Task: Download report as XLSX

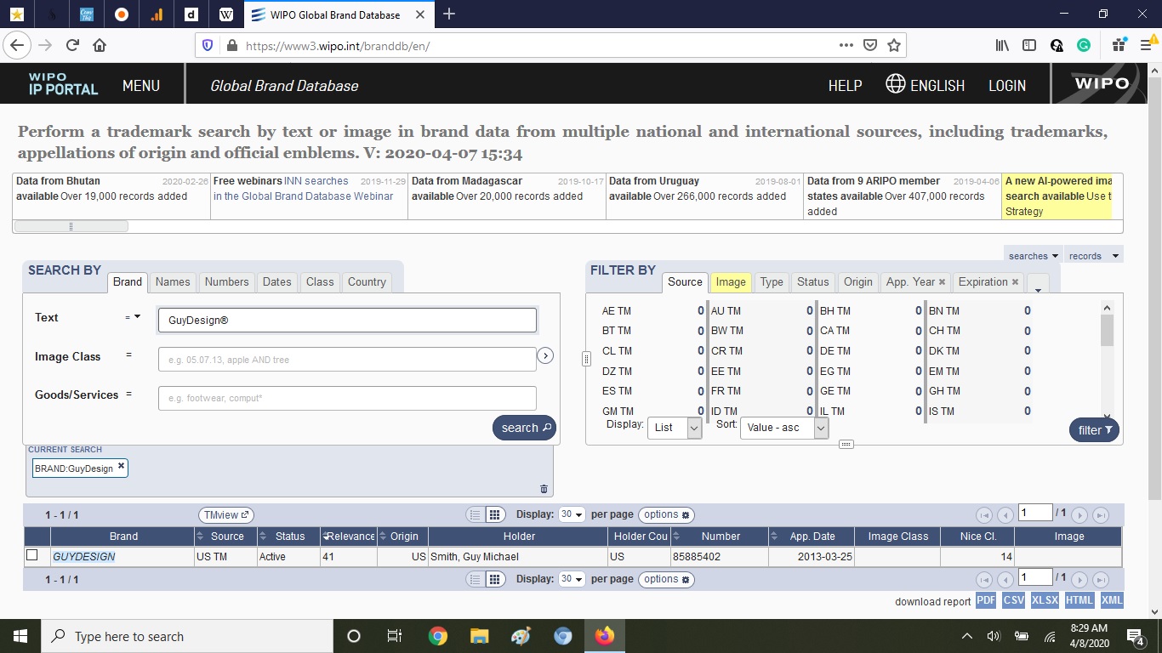Action: tap(1045, 600)
